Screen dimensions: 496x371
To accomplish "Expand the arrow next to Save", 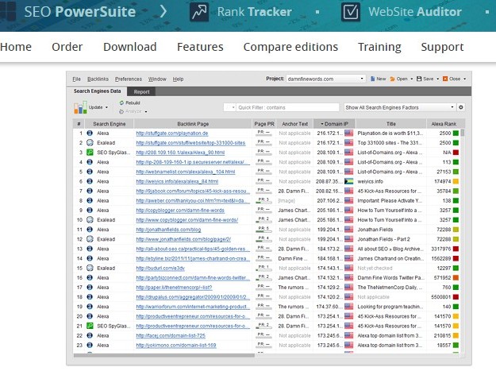I will coord(437,79).
